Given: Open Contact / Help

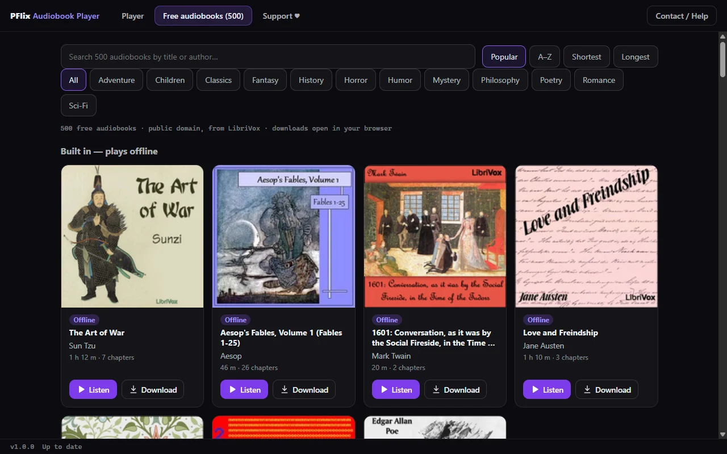Looking at the screenshot, I should [x=682, y=16].
